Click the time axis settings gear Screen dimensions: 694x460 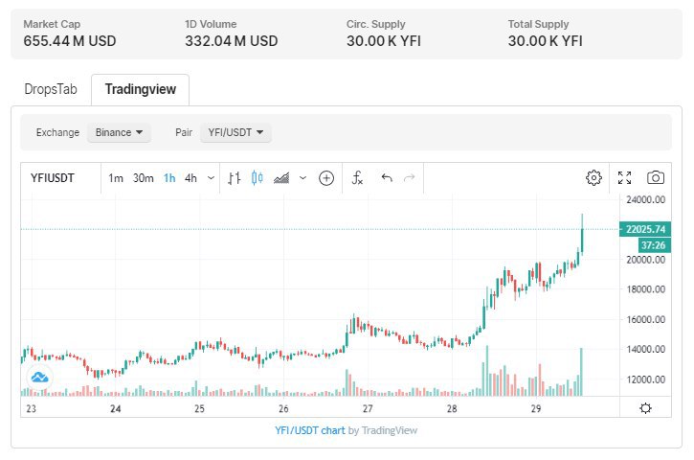[646, 408]
